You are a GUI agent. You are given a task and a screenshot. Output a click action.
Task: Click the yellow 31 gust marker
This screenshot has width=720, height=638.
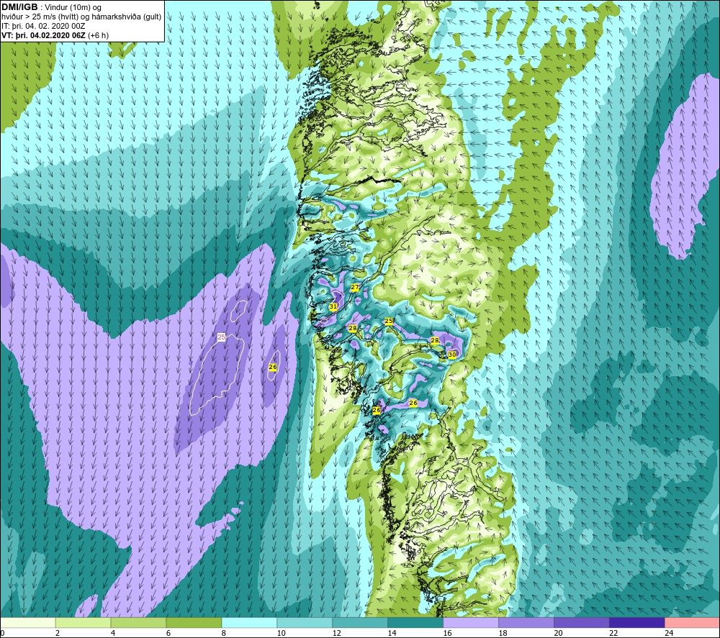pos(333,306)
